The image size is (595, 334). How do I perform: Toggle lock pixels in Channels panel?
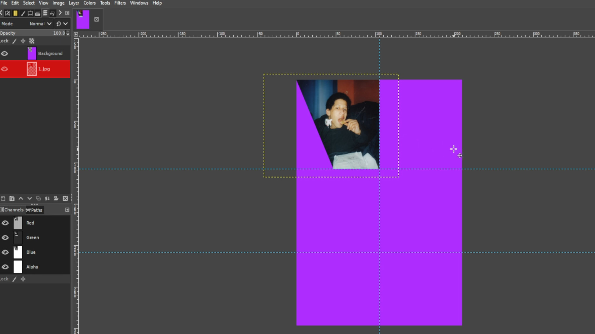coord(15,279)
